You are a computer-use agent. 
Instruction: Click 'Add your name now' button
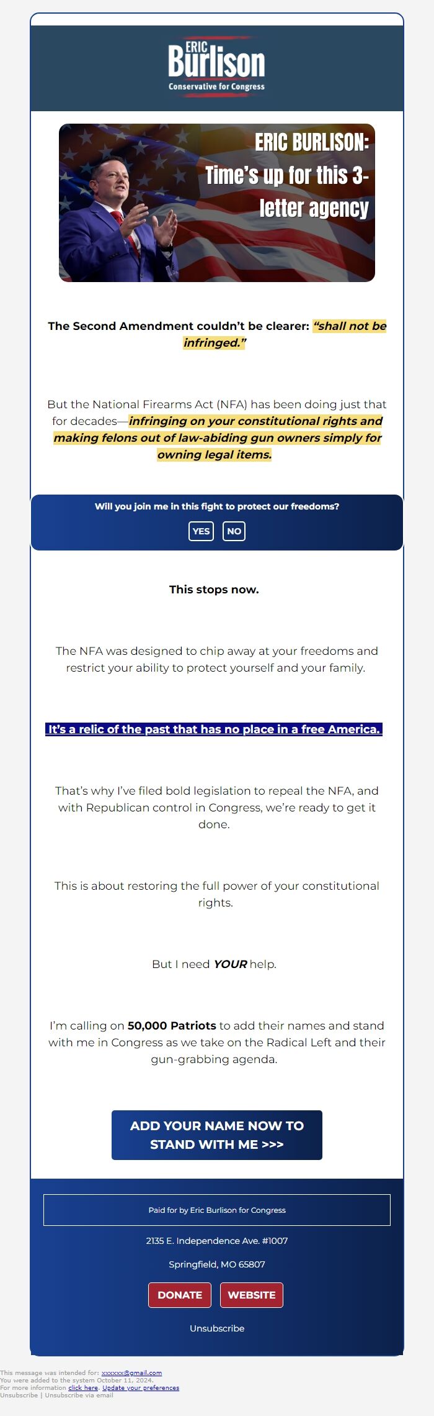click(217, 1135)
